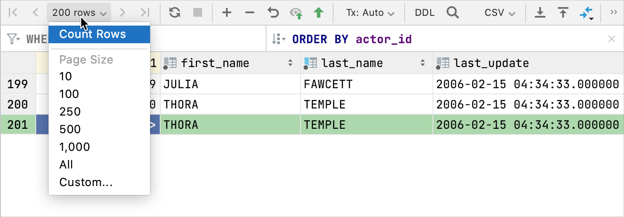Sort by last_name column sort arrows
This screenshot has height=217, width=624.
coord(423,63)
